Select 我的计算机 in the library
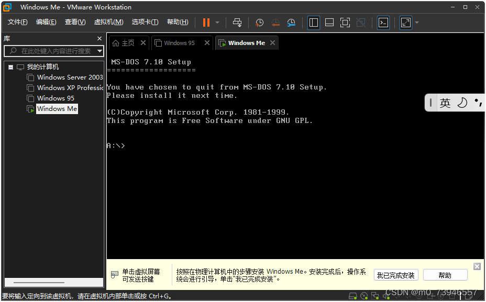486x302 pixels. pyautogui.click(x=43, y=67)
